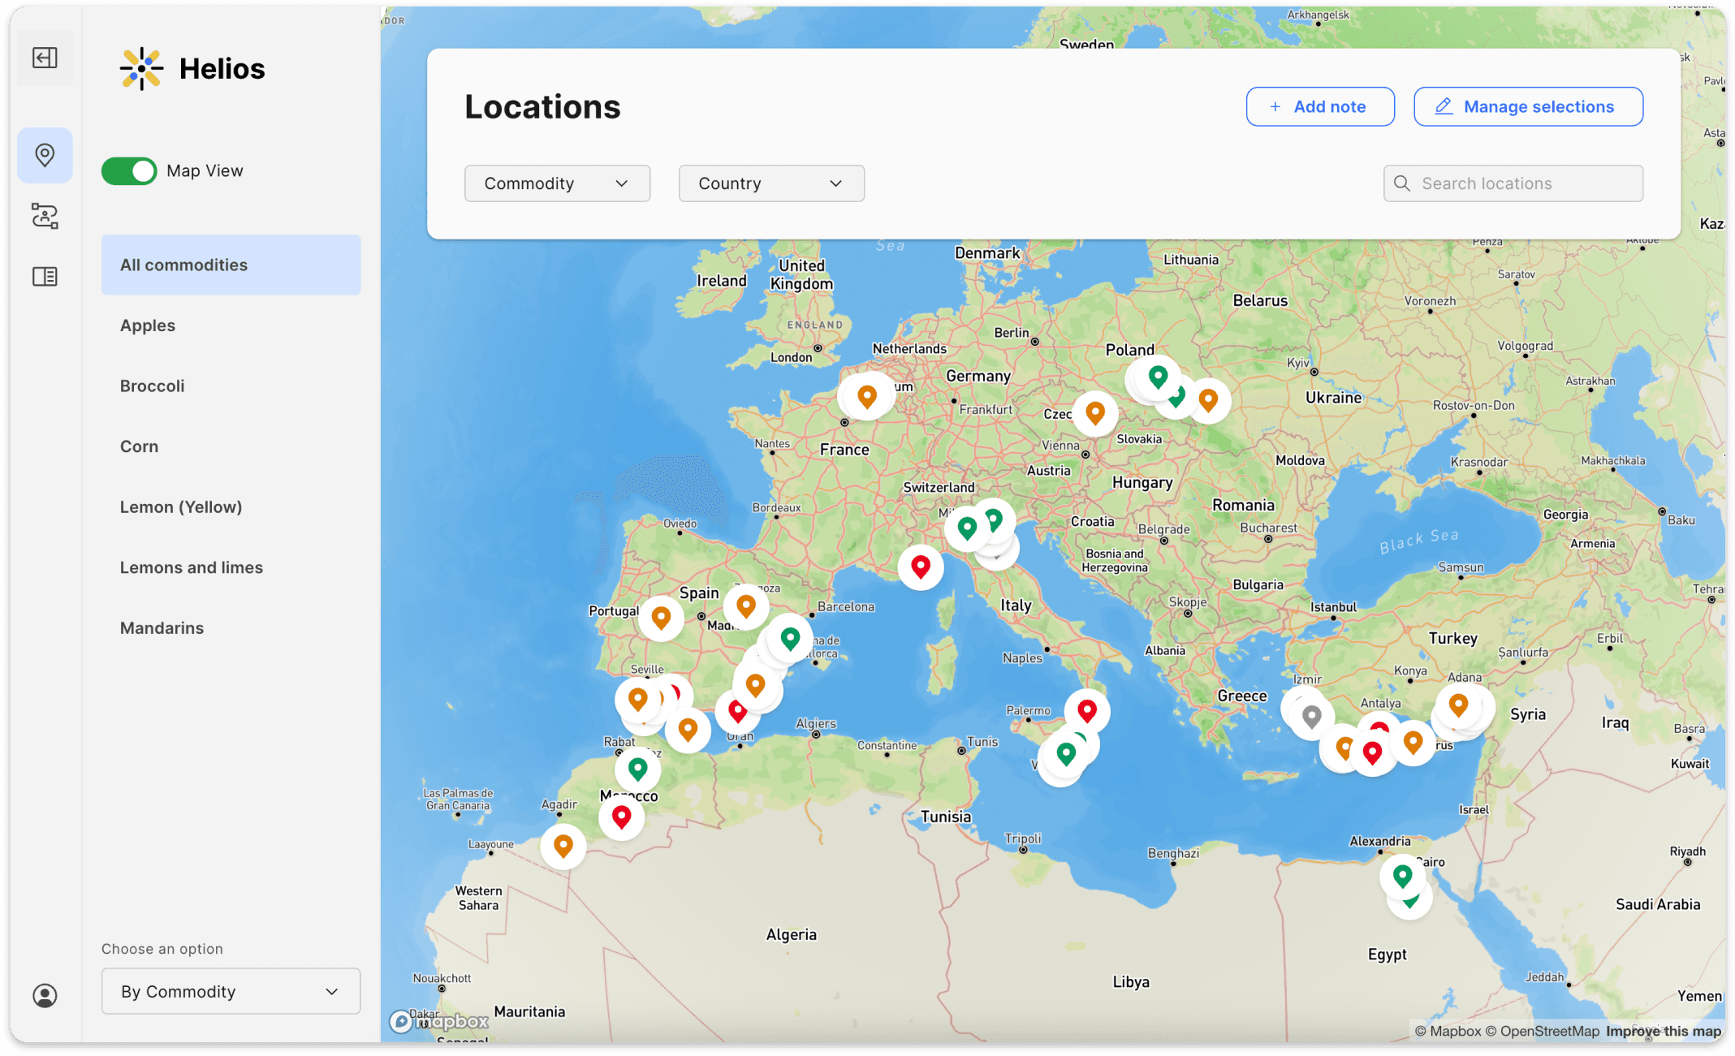Screen dimensions: 1735x1056
Task: Click the Manage selections button
Action: 1527,106
